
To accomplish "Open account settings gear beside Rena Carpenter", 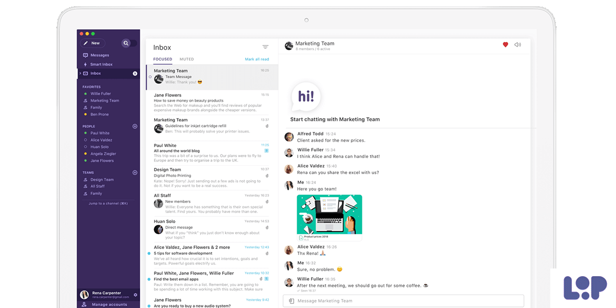I will (x=136, y=295).
